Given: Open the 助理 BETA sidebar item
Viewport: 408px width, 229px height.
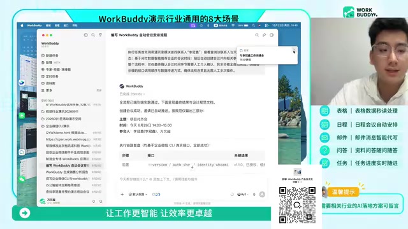Looking at the screenshot, I should (51, 62).
